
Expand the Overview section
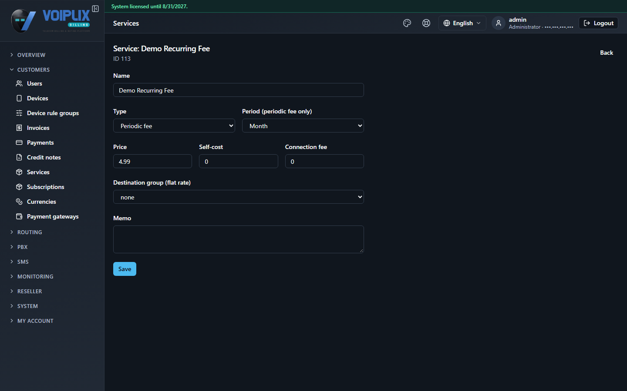point(31,55)
